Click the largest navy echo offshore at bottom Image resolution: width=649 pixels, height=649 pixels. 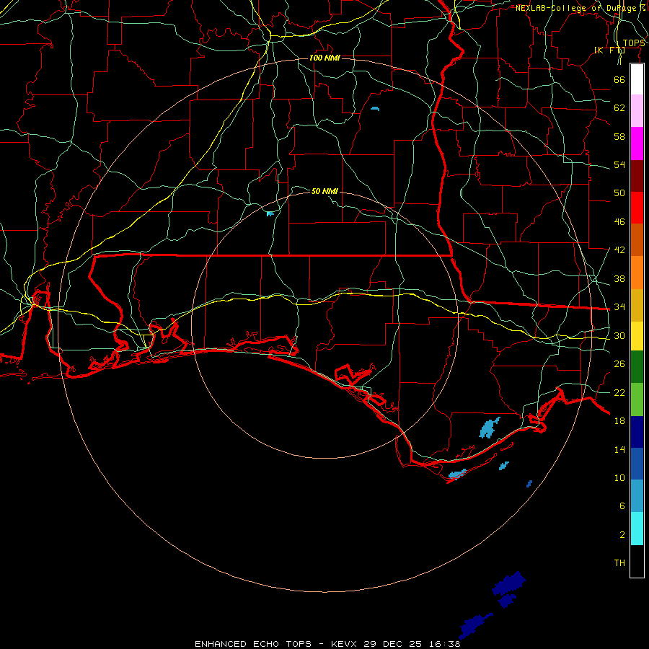[x=508, y=583]
